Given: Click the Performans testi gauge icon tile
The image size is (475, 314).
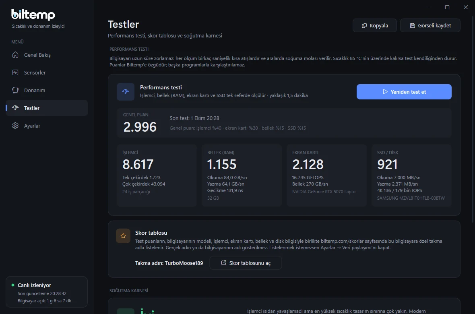Looking at the screenshot, I should point(126,91).
